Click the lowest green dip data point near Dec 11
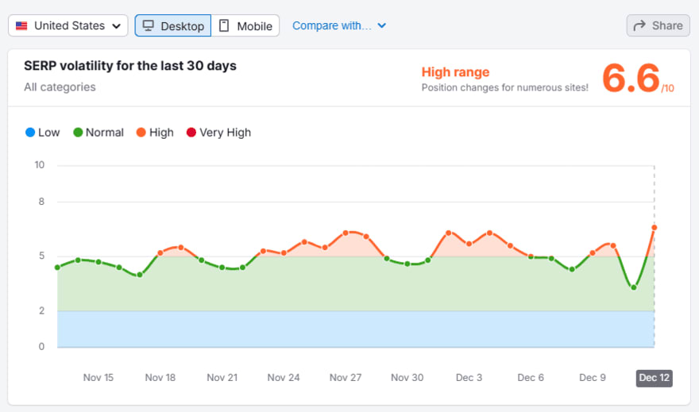The width and height of the screenshot is (699, 412). 634,287
